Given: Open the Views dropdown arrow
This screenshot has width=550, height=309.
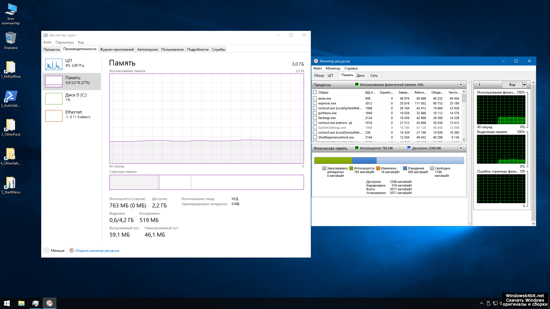Looking at the screenshot, I should pyautogui.click(x=525, y=85).
